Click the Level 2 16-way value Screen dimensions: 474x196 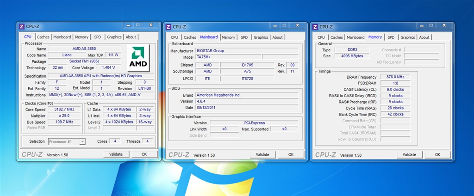tap(145, 122)
